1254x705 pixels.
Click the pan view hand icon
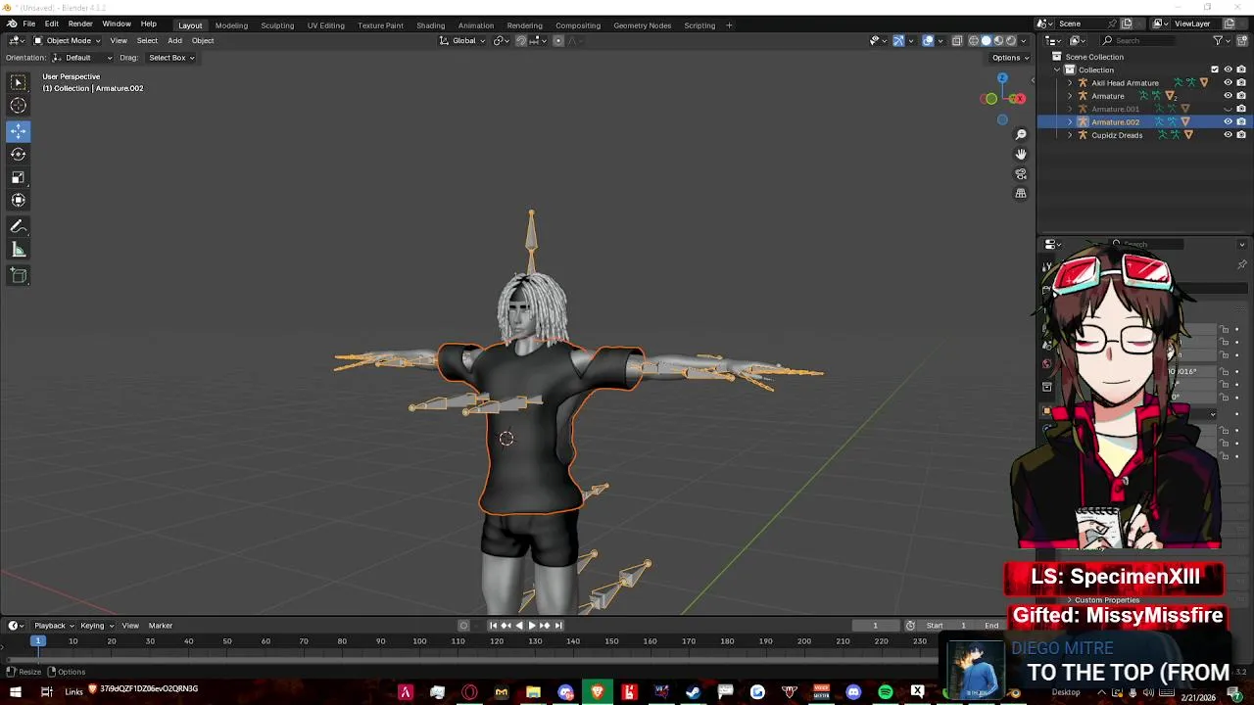tap(1021, 154)
